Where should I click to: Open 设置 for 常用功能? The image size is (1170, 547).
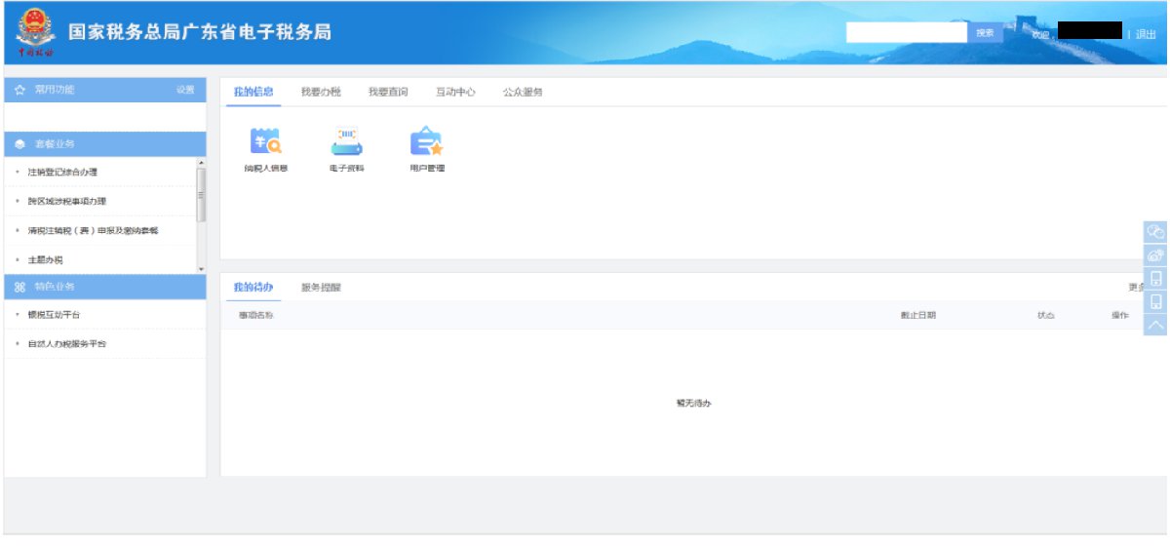tap(185, 90)
